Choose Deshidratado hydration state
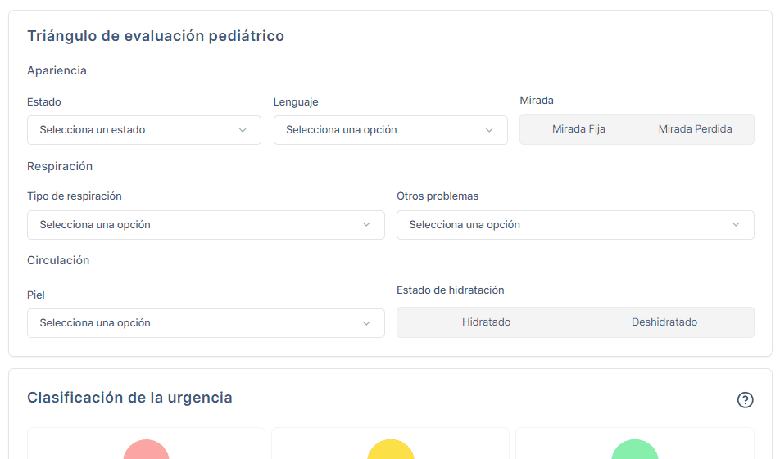Image resolution: width=780 pixels, height=459 pixels. click(664, 322)
